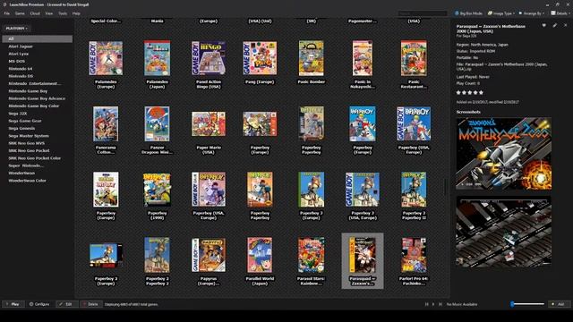This screenshot has height=322, width=573.
Task: Click the pencil edit icon in details panel
Action: pos(555,26)
